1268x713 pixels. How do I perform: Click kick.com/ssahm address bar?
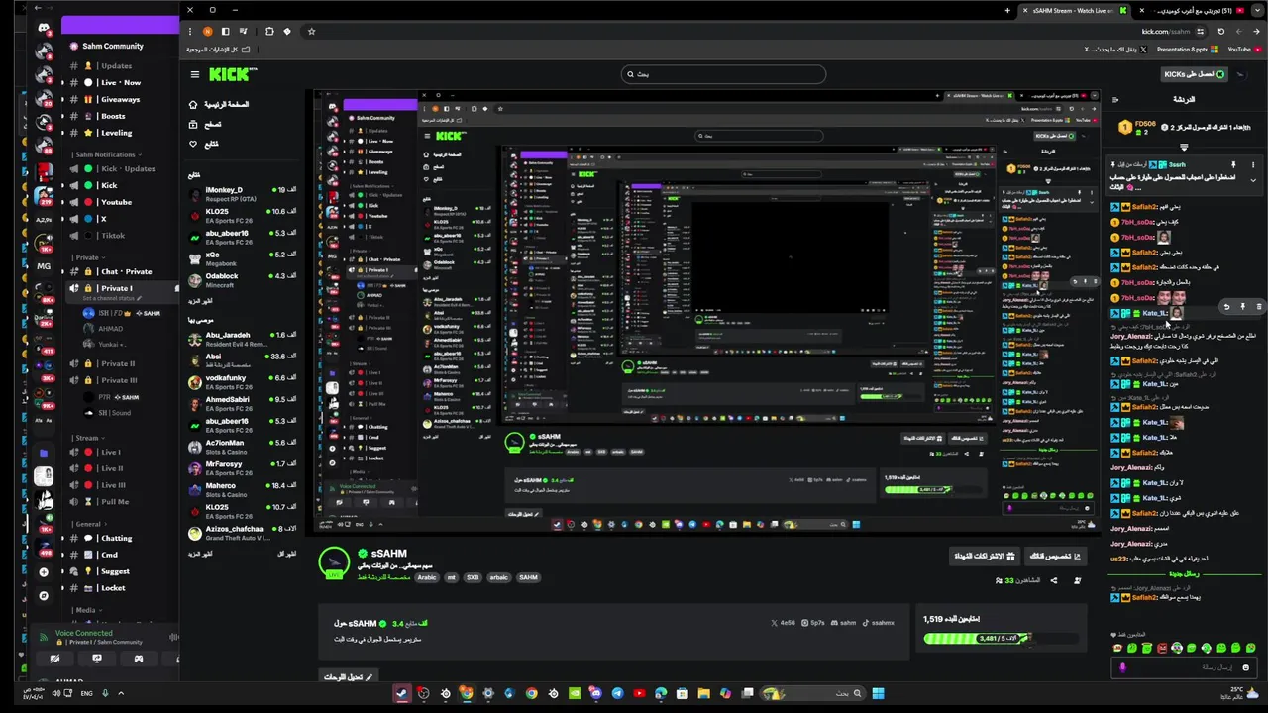click(x=1166, y=31)
